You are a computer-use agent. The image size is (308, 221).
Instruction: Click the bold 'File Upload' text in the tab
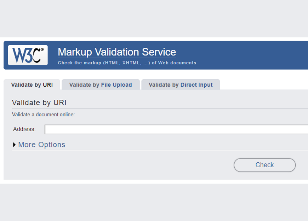(x=116, y=85)
